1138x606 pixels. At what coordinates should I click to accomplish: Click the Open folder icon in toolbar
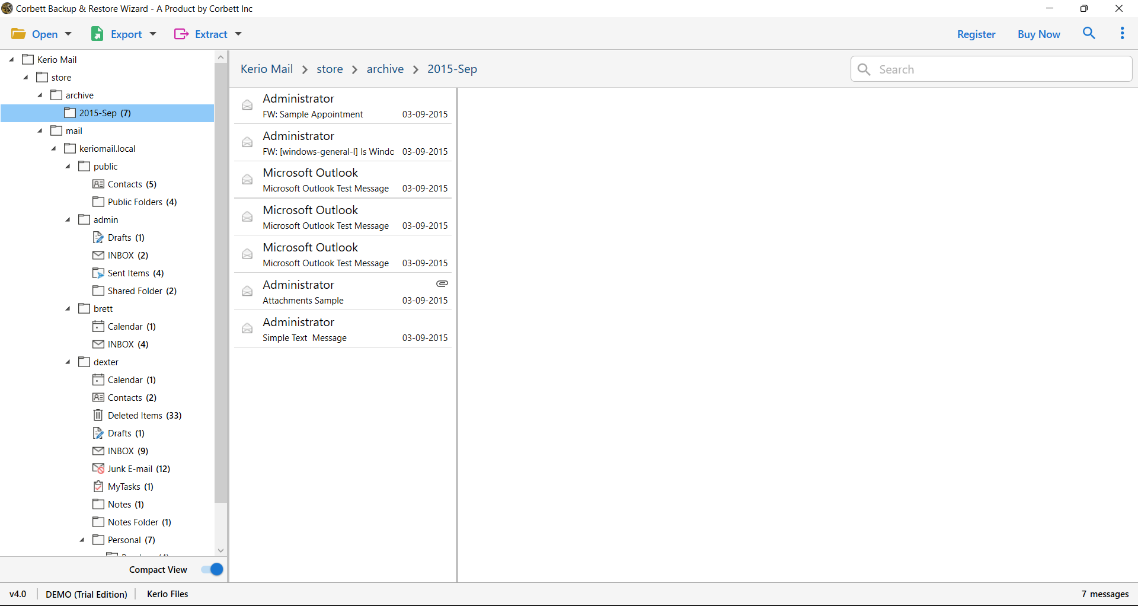(x=18, y=34)
